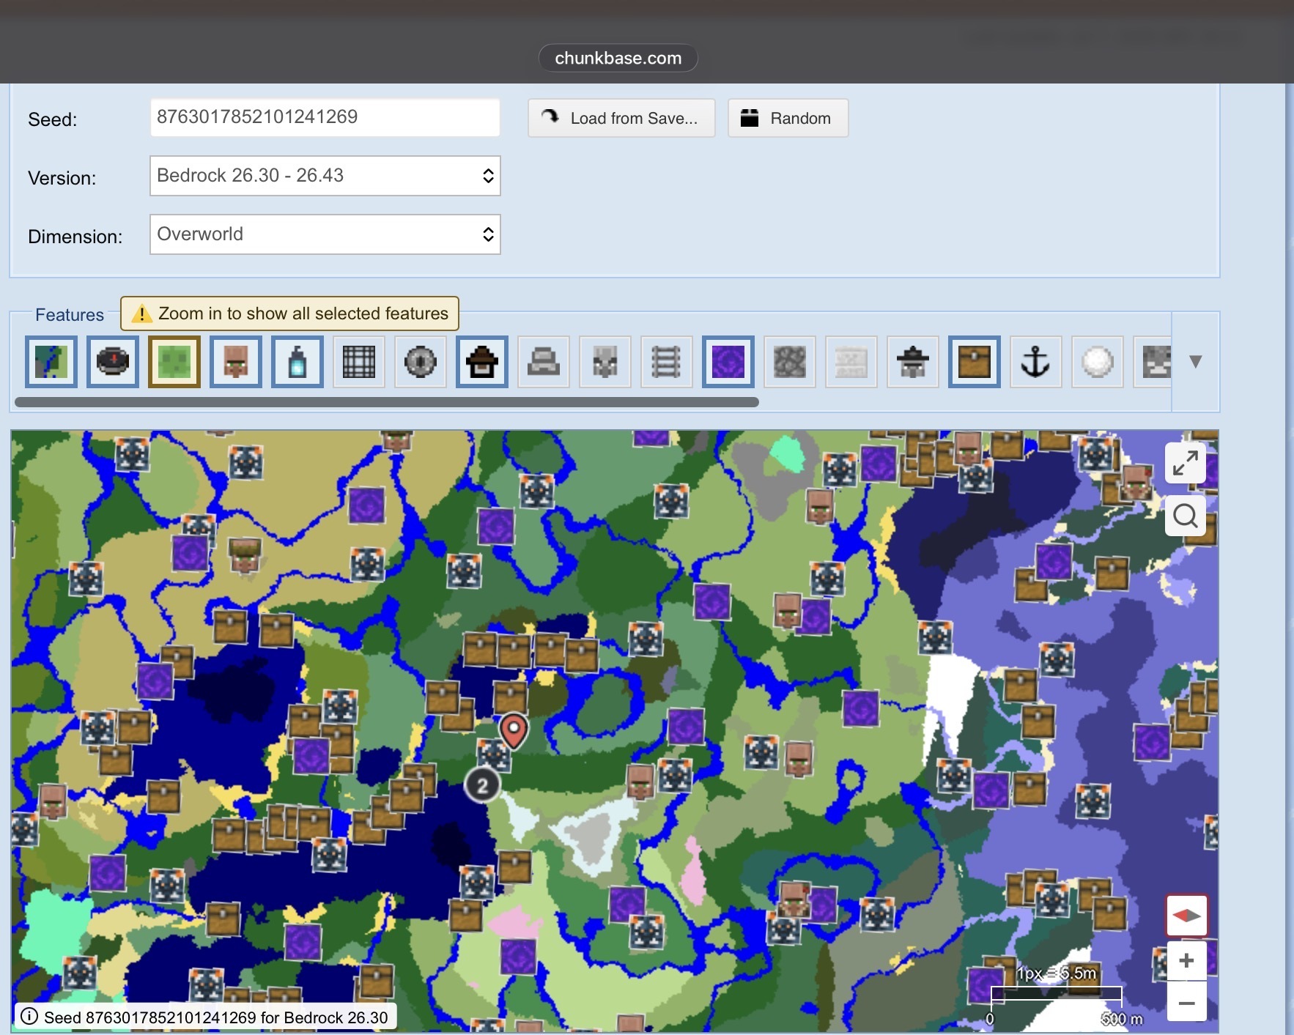The height and width of the screenshot is (1035, 1294).
Task: Click the features horizontal scrollbar
Action: click(x=387, y=402)
